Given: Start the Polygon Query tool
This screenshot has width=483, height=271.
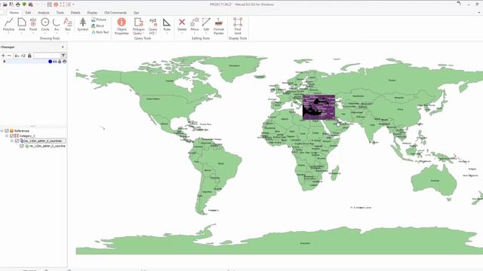Looking at the screenshot, I should coord(139,26).
